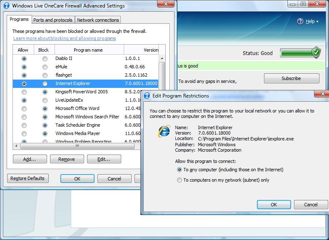
Task: Block LiveUpdateEx in the program list
Action: pyautogui.click(x=45, y=100)
